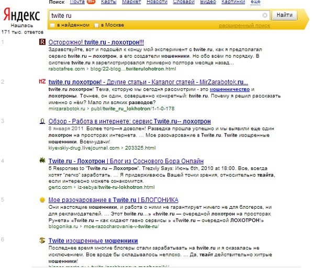The image size is (314, 272).
Task: Clear the search query with the X icon
Action: tap(265, 15)
